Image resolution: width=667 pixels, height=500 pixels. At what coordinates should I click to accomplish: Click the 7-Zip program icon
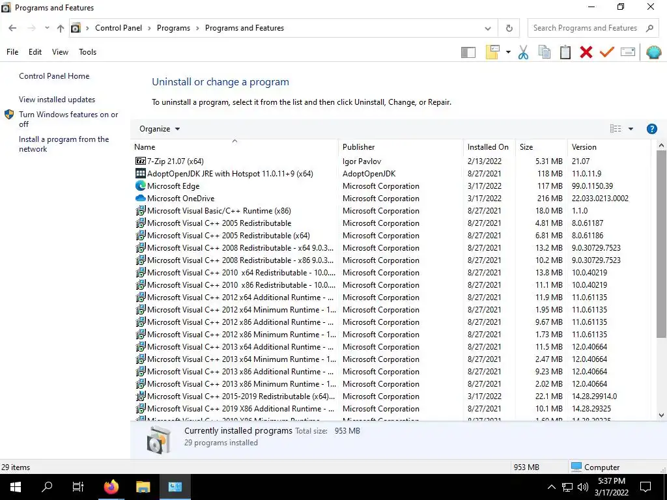[x=141, y=161]
